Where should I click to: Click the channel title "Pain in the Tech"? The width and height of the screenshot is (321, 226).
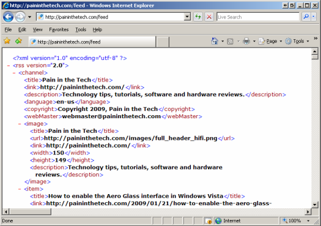pyautogui.click(x=67, y=80)
